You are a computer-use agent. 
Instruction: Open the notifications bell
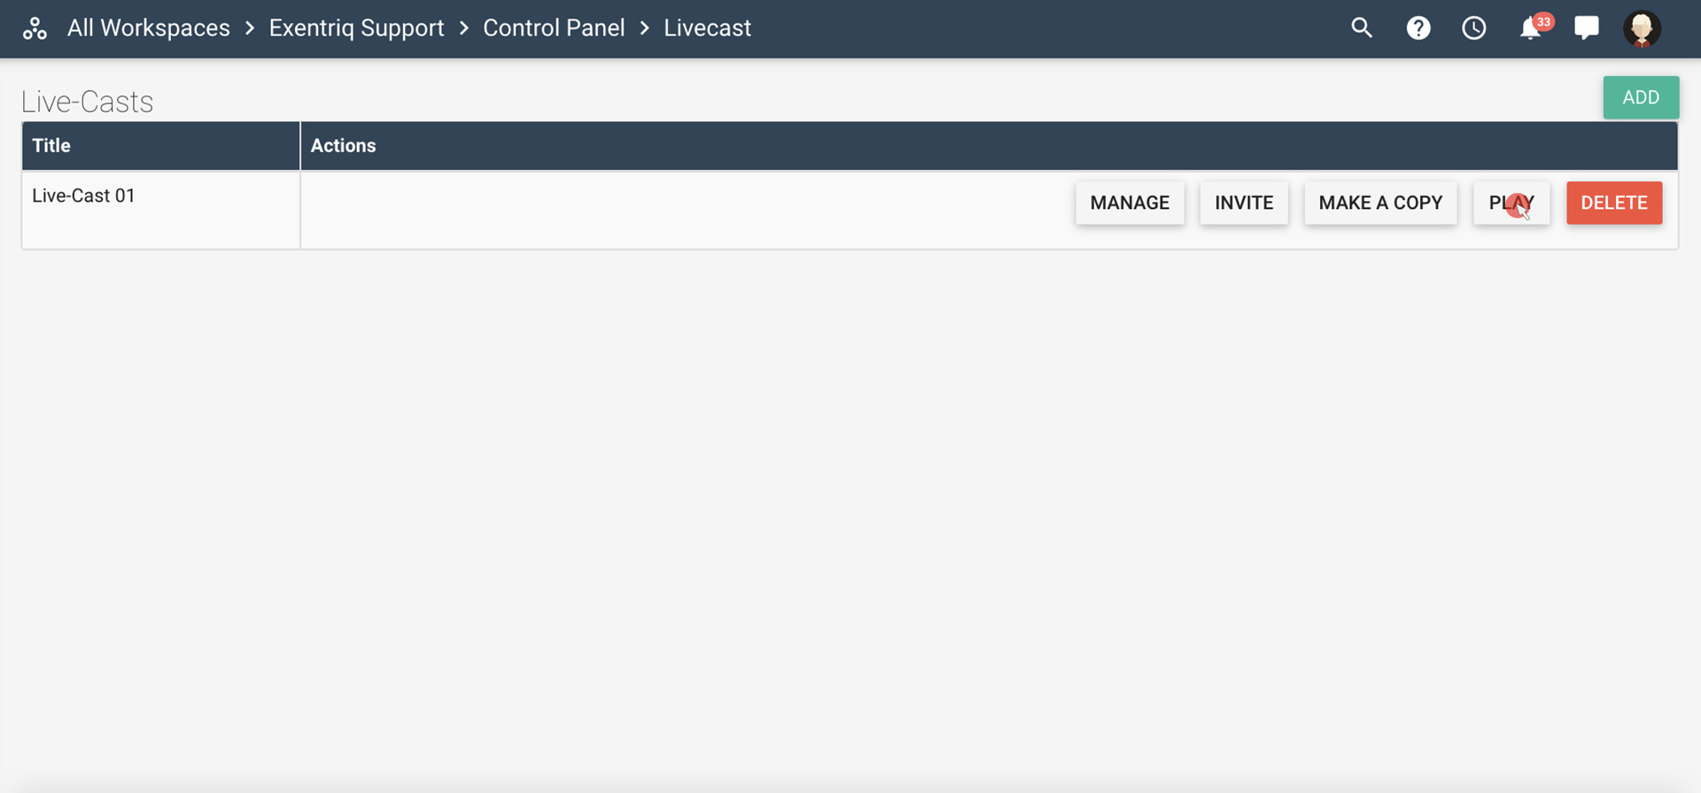pos(1530,28)
